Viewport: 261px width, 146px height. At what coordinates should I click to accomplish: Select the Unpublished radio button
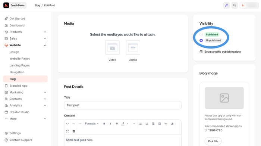[x=201, y=40]
